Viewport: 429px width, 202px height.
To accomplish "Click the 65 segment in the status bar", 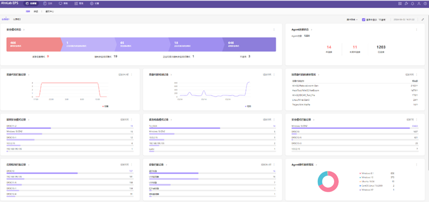I will 142,44.
